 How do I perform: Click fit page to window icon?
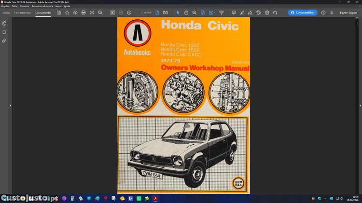[202, 13]
